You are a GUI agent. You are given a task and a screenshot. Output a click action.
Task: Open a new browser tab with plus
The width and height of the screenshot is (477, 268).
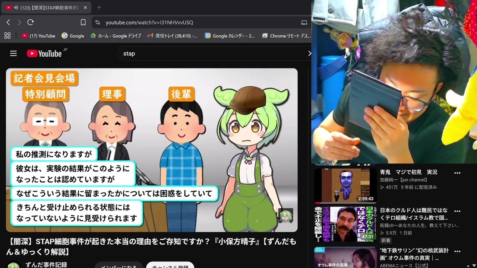click(99, 7)
